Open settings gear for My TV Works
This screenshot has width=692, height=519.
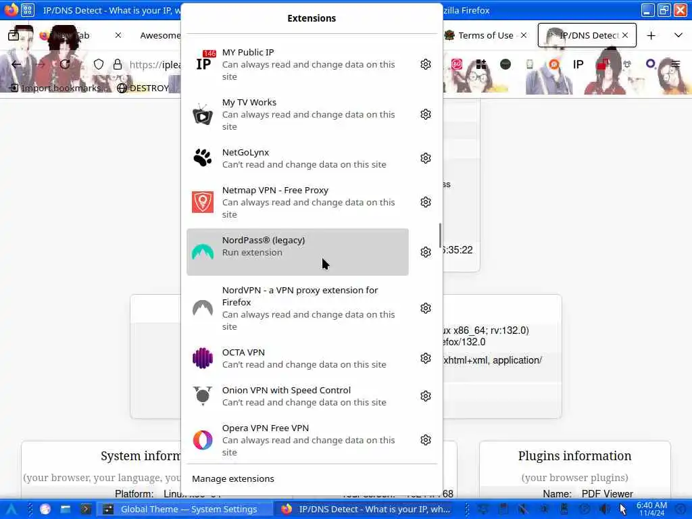pyautogui.click(x=426, y=114)
